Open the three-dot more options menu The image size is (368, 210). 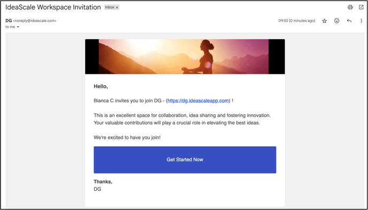(x=362, y=21)
